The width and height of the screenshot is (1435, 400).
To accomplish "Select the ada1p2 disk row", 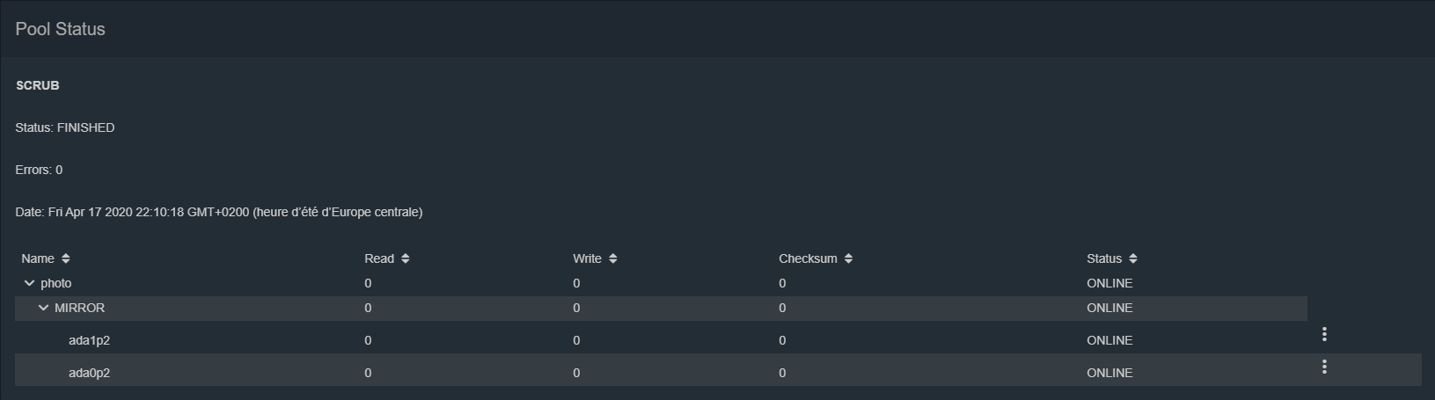I will coord(89,340).
